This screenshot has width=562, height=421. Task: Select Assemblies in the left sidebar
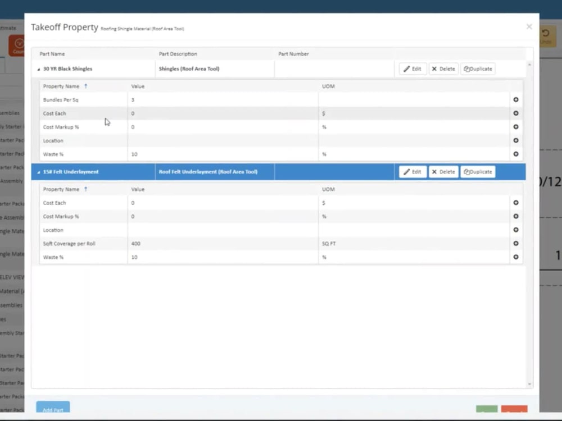[10, 113]
